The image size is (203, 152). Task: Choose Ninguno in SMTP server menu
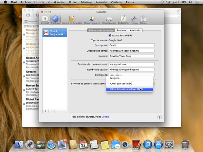click(129, 78)
